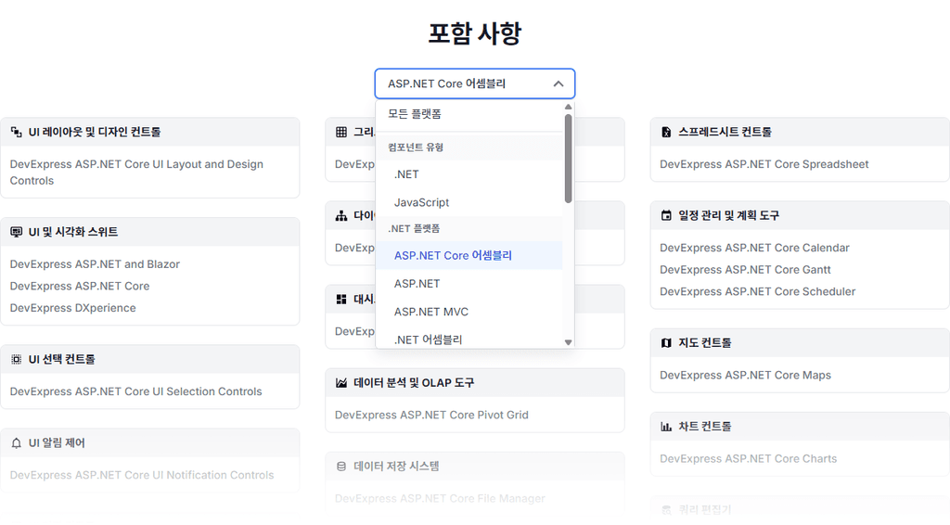Open DevExpress ASP.NET Core Spreadsheet link

pyautogui.click(x=764, y=164)
